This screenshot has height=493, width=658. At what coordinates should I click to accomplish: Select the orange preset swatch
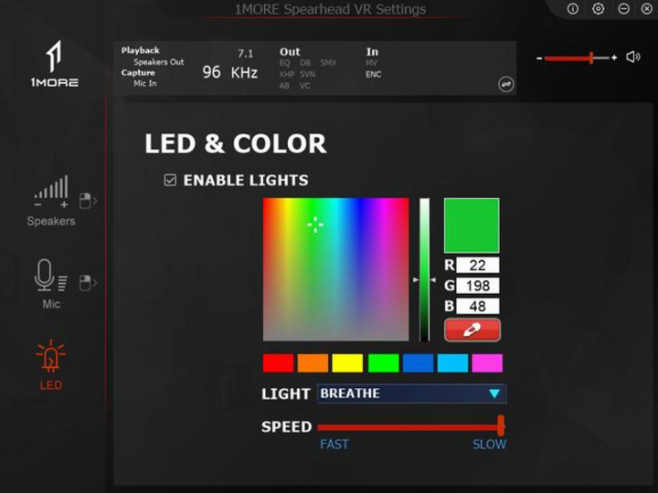click(x=313, y=363)
